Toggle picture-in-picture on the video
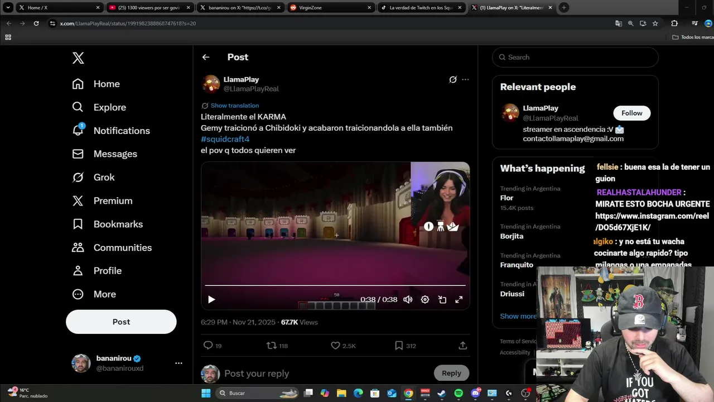 (x=442, y=300)
